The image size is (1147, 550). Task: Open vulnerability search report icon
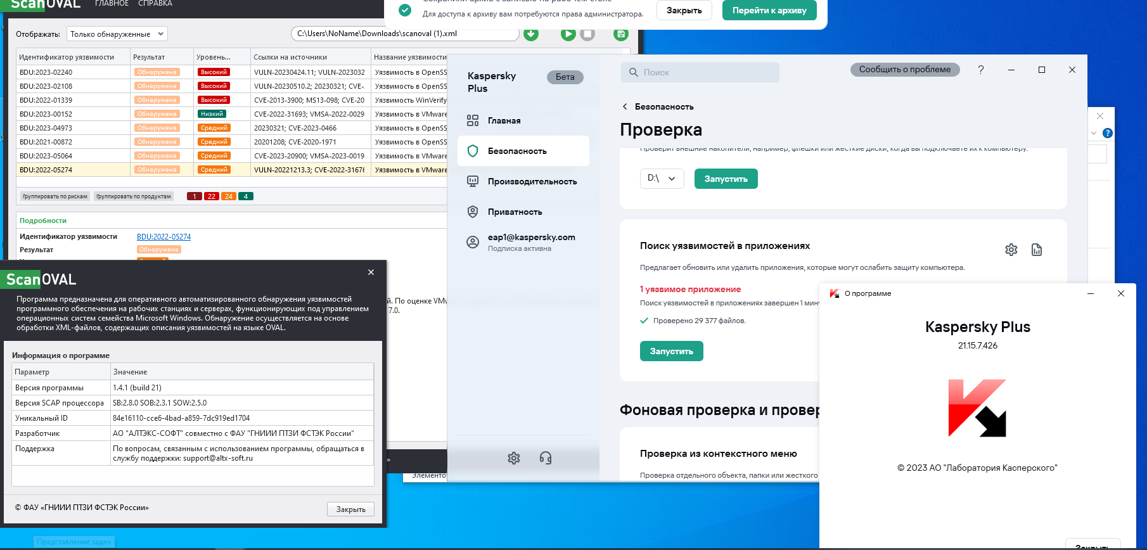coord(1037,250)
